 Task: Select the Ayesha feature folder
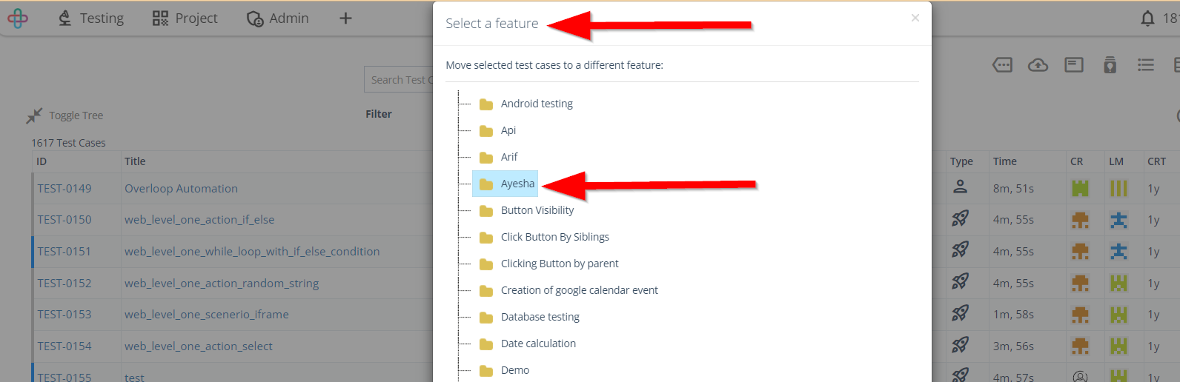517,184
